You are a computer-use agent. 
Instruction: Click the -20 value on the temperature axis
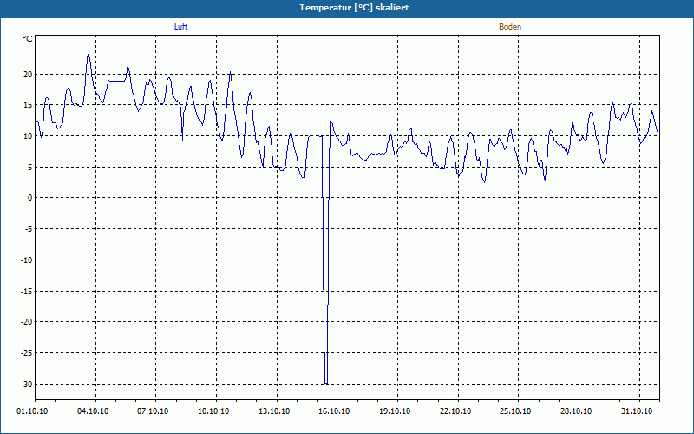(x=27, y=322)
